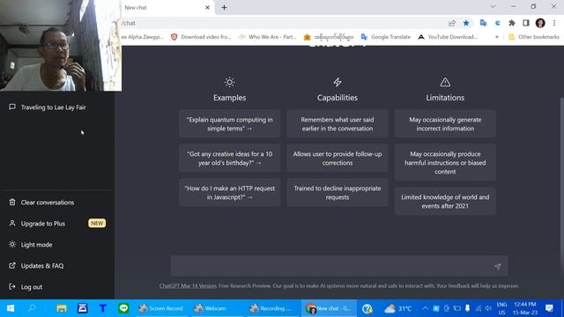Image resolution: width=564 pixels, height=317 pixels.
Task: Click the share page icon in address bar
Action: point(452,23)
